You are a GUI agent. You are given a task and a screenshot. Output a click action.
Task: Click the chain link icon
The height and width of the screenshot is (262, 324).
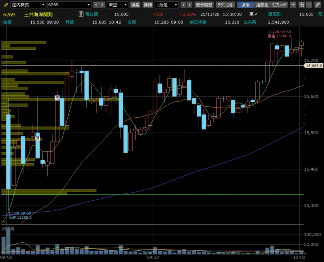pyautogui.click(x=5, y=5)
